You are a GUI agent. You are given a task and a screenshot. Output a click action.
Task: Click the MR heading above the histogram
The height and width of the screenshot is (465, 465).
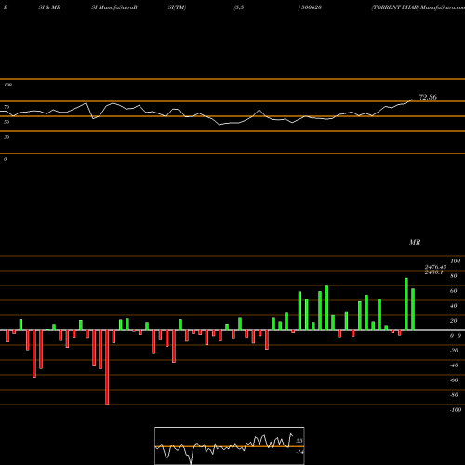pyautogui.click(x=415, y=242)
